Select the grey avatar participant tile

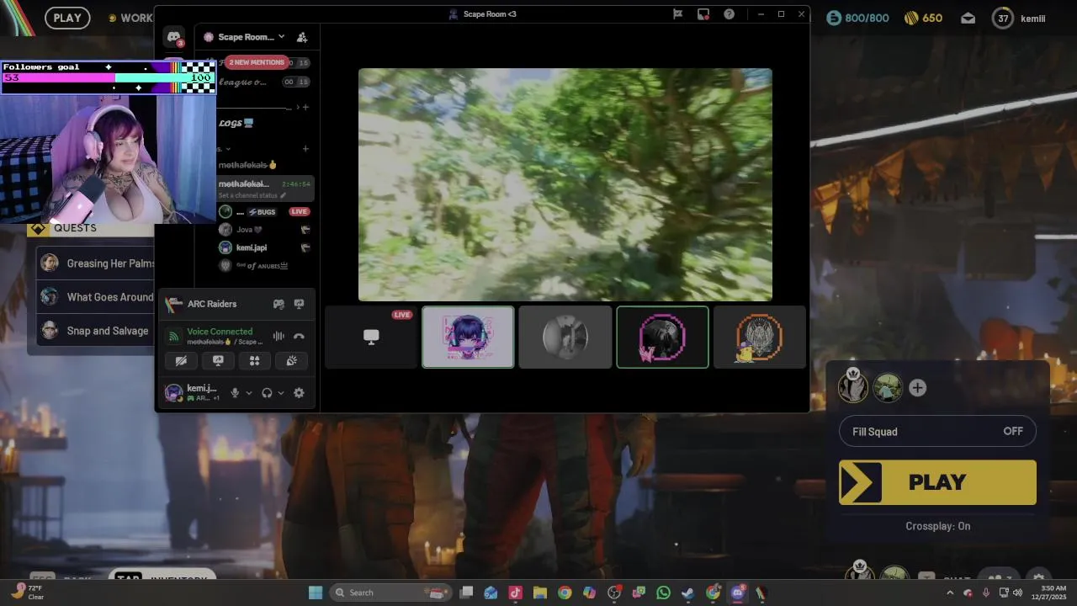565,337
